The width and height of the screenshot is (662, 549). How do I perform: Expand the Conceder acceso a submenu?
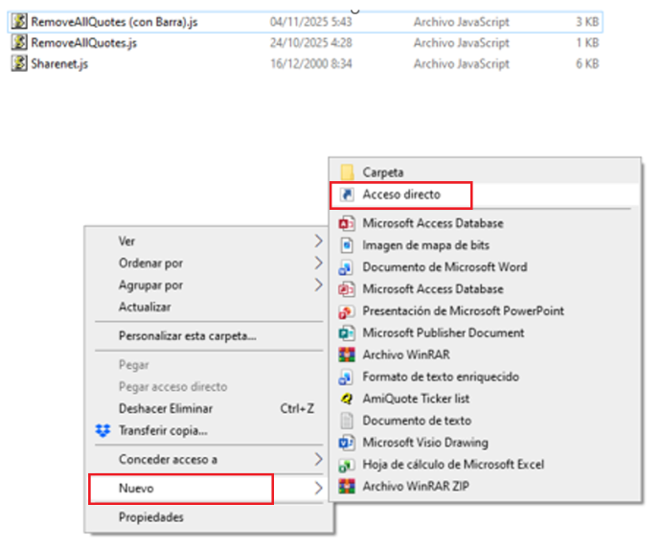pyautogui.click(x=319, y=460)
